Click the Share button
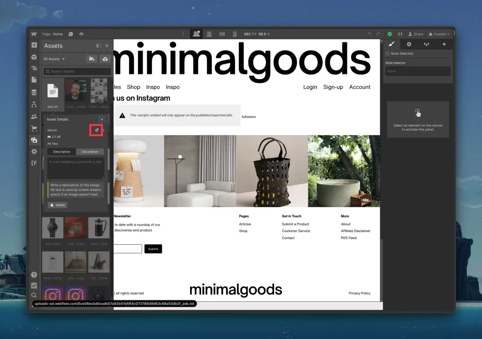Screen dimensions: 482x339 pos(416,34)
